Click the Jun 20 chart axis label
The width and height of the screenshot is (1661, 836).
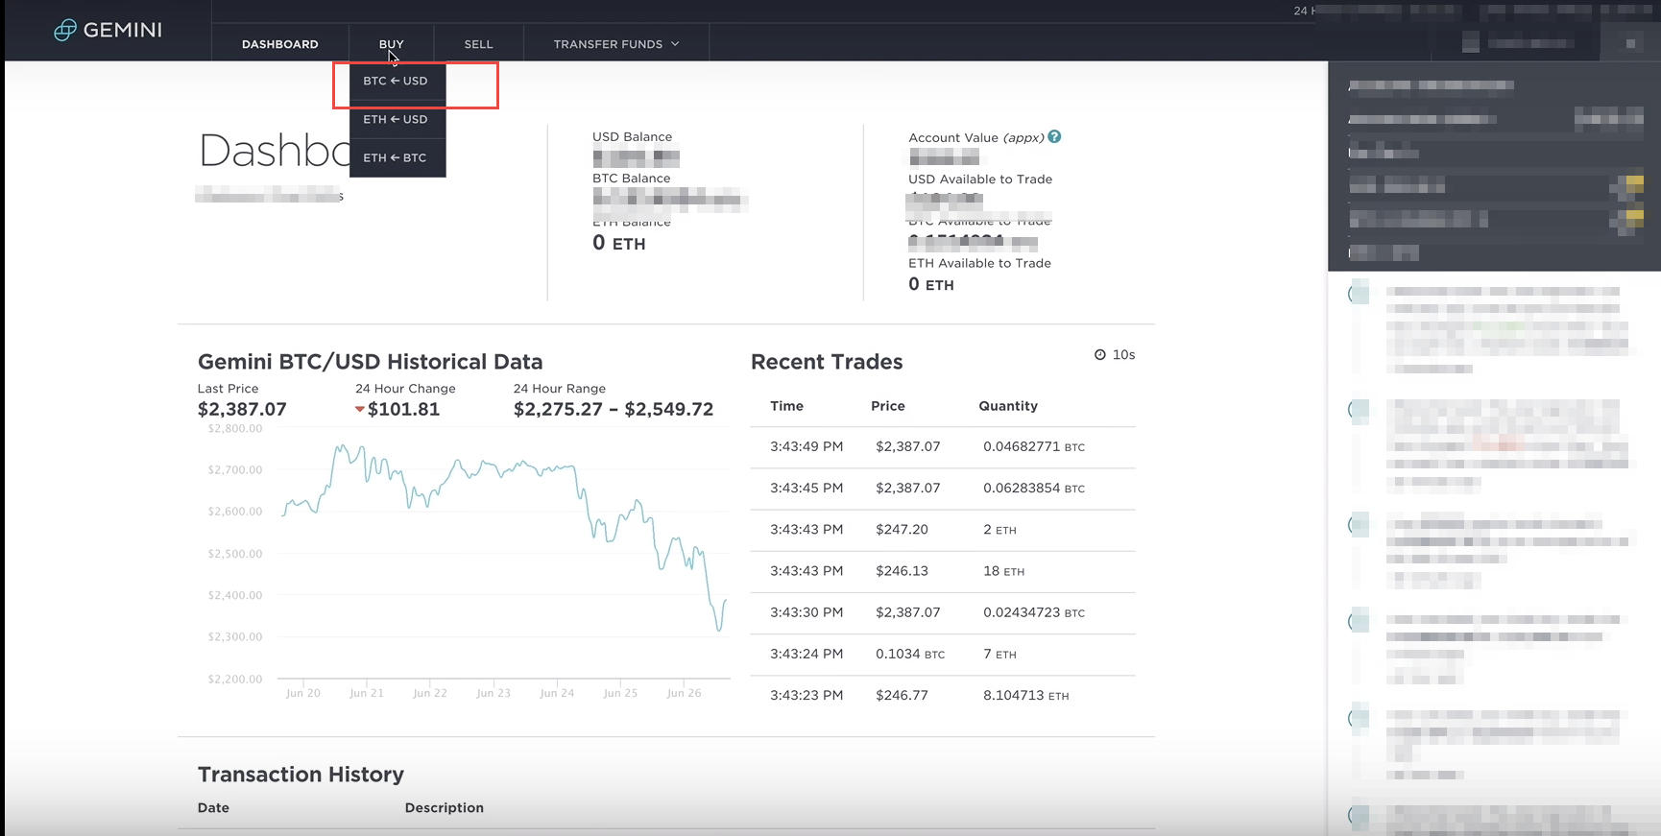tap(303, 693)
